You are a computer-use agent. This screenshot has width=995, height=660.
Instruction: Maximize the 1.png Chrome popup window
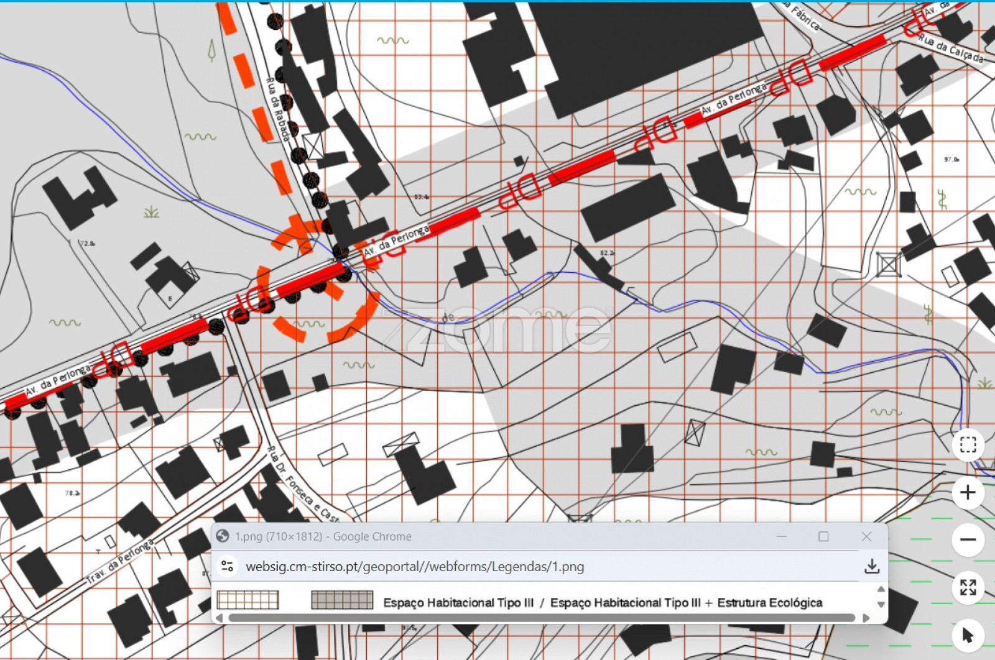click(823, 536)
